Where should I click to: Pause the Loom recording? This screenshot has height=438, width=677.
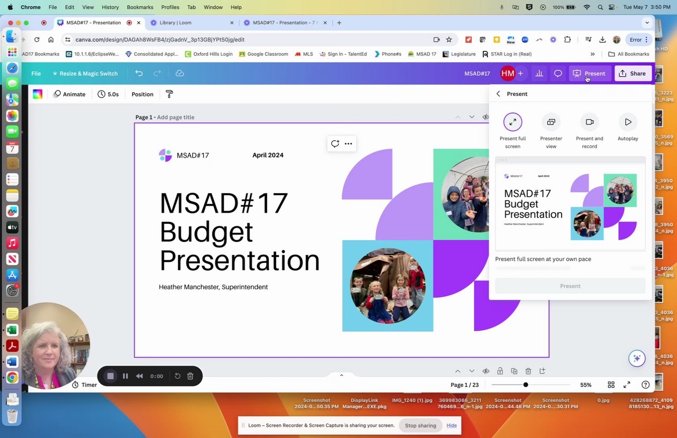point(125,376)
